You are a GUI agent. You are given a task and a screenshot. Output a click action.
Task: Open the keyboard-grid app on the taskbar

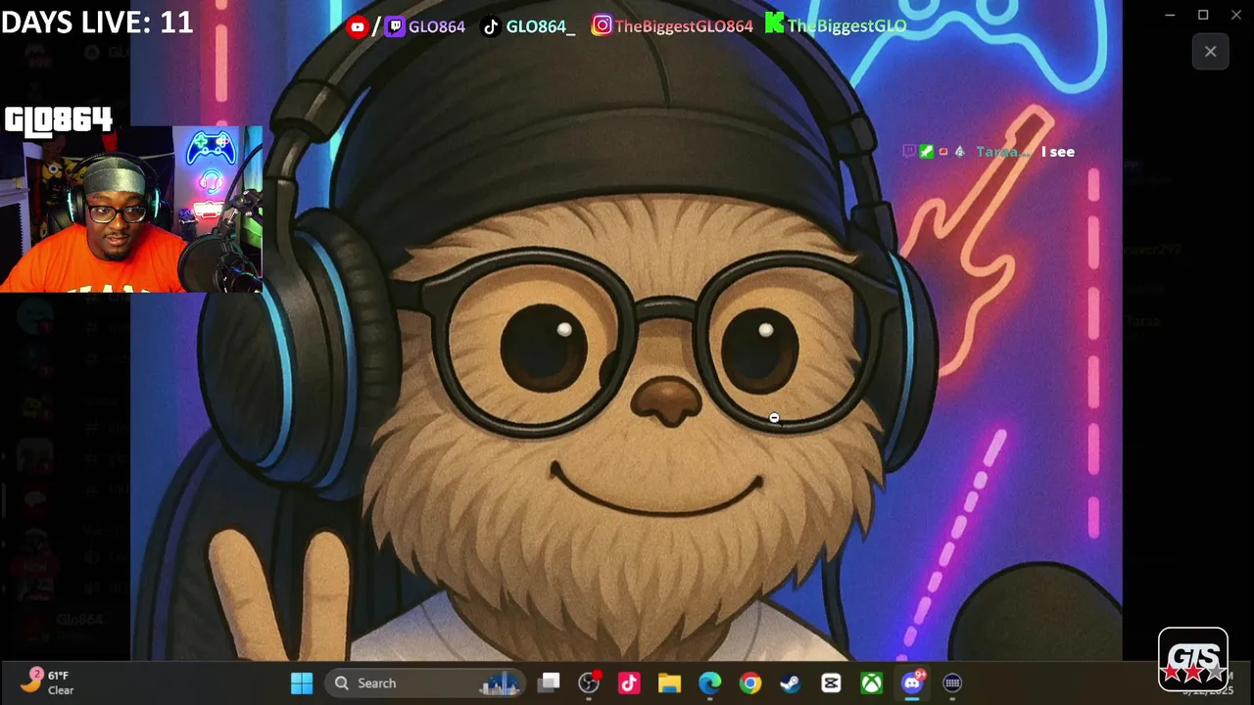pos(952,682)
